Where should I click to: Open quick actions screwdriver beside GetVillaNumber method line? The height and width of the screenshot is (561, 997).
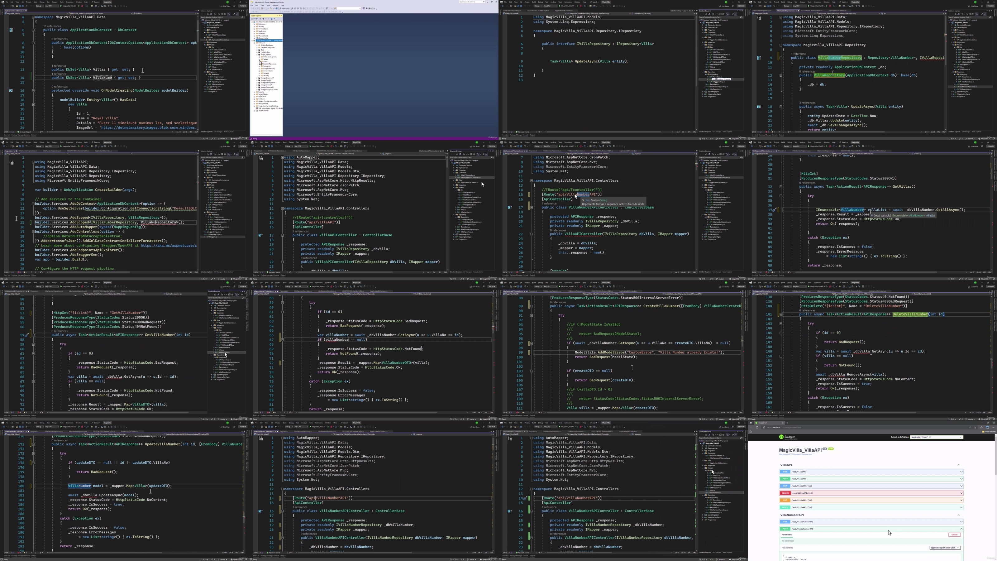pos(26,335)
